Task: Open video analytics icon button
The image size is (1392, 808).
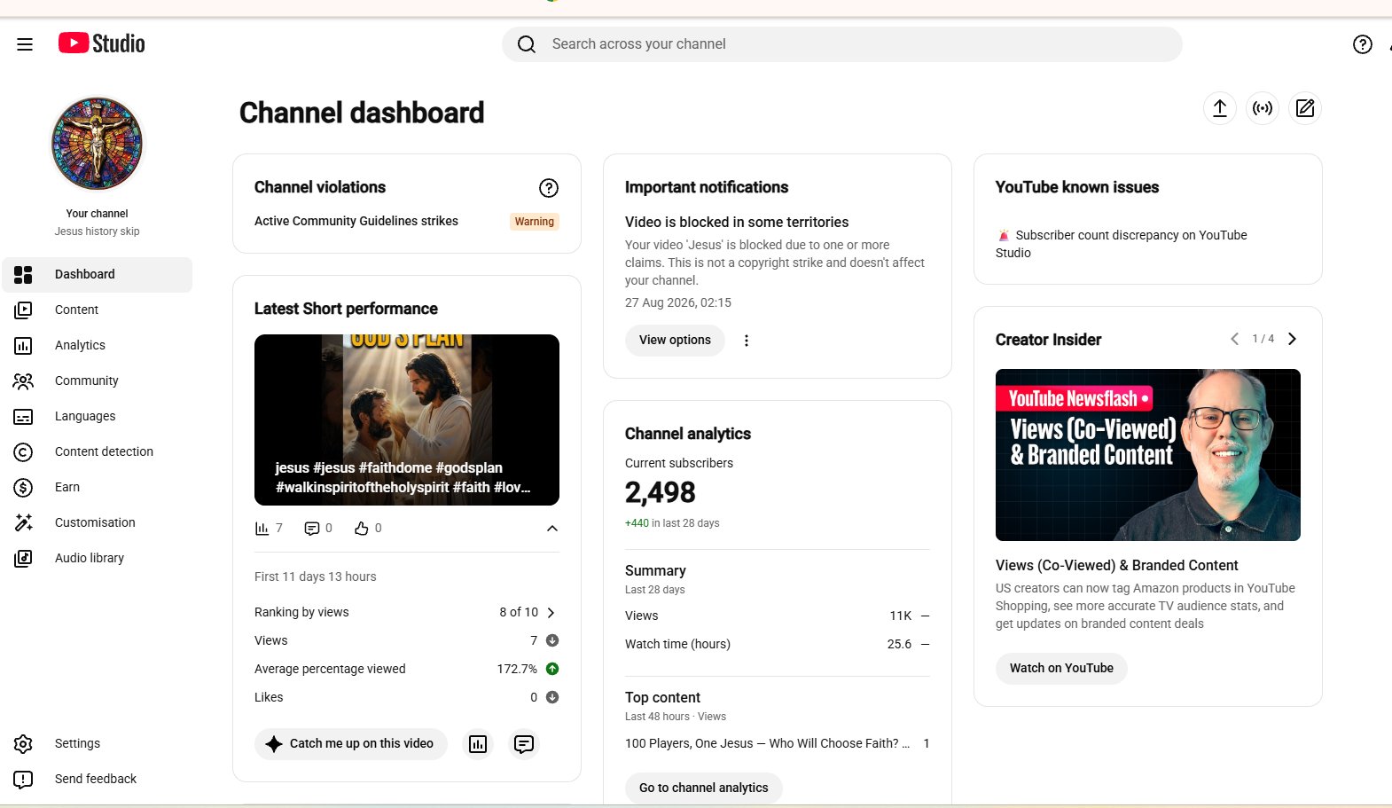Action: pyautogui.click(x=478, y=744)
